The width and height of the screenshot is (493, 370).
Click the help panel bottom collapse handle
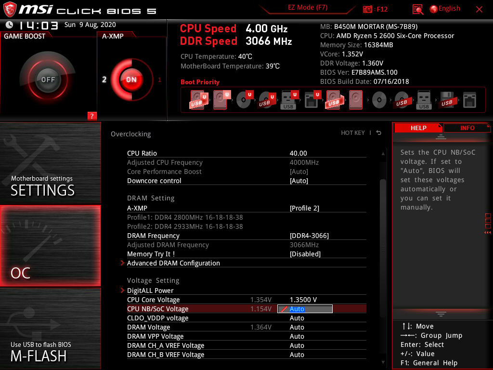pyautogui.click(x=441, y=314)
